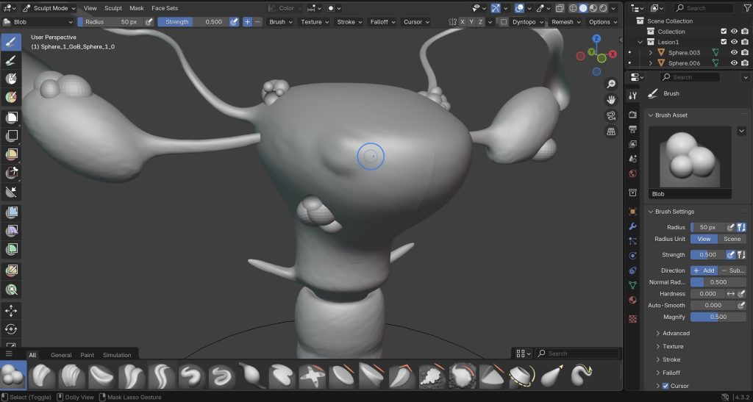Toggle the camera view icon in viewport
The width and height of the screenshot is (753, 402).
(x=611, y=116)
